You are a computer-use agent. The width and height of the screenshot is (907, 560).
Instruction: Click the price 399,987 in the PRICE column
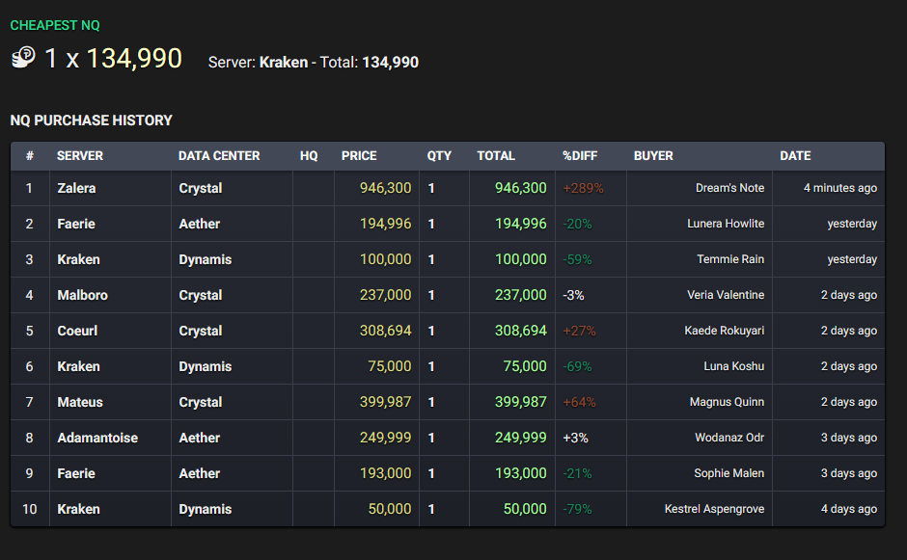[385, 402]
